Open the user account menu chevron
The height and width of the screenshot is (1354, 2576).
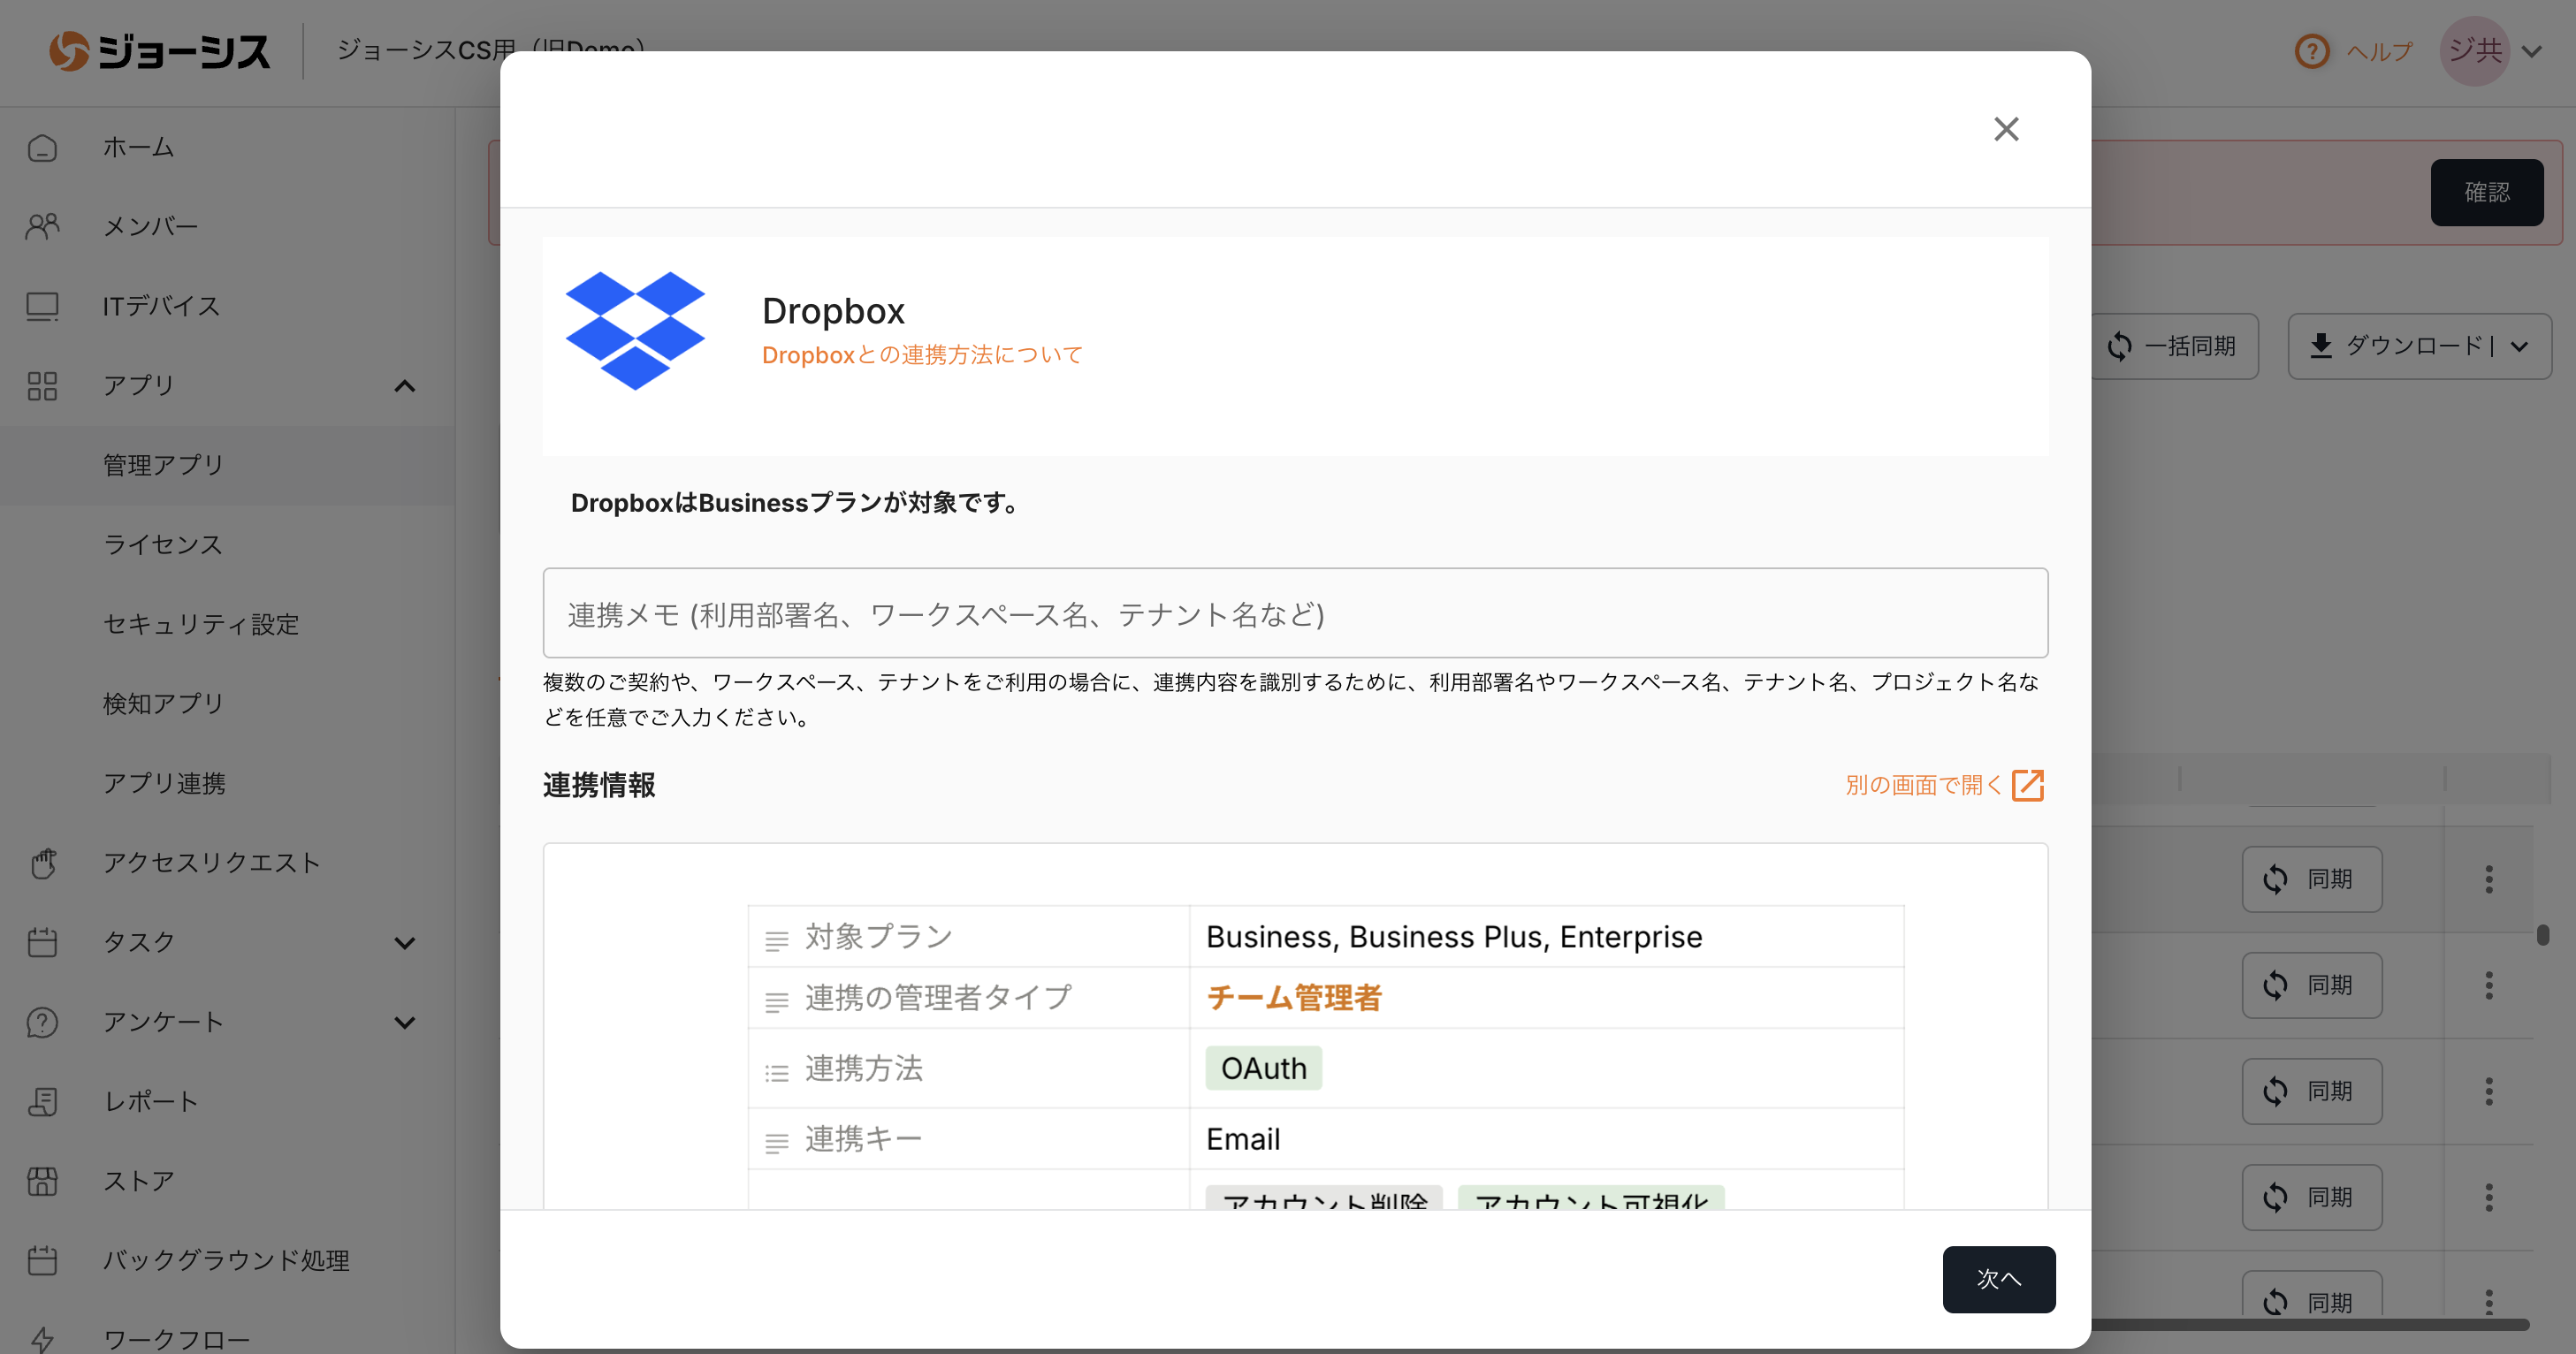pyautogui.click(x=2531, y=51)
